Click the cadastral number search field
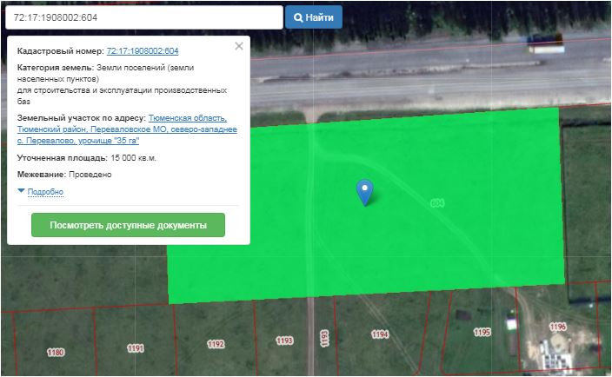The height and width of the screenshot is (377, 612). pos(143,17)
